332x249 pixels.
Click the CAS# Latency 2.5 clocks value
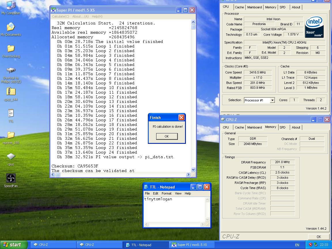pos(282,173)
